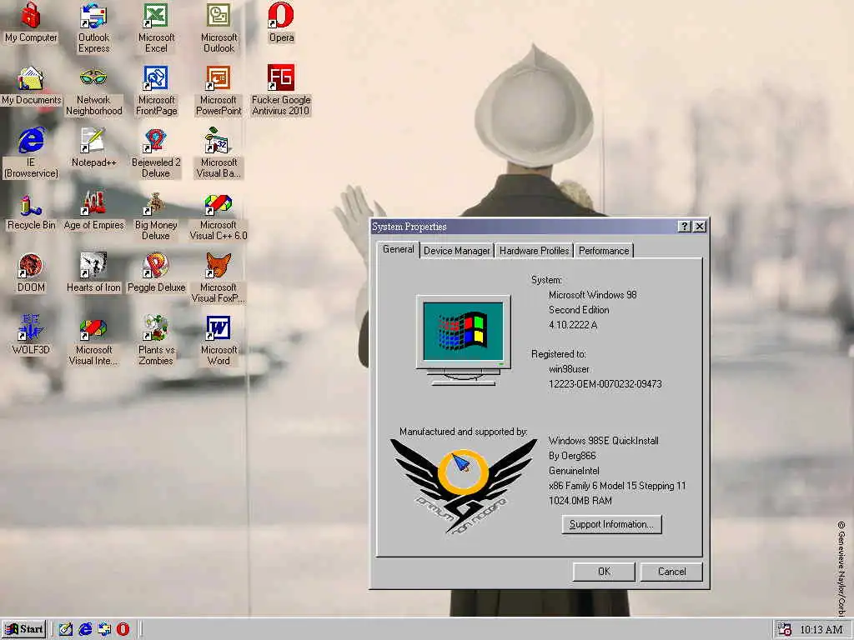Screen dimensions: 854x640
Task: Select the Network Neighborhood icon
Action: click(x=93, y=90)
